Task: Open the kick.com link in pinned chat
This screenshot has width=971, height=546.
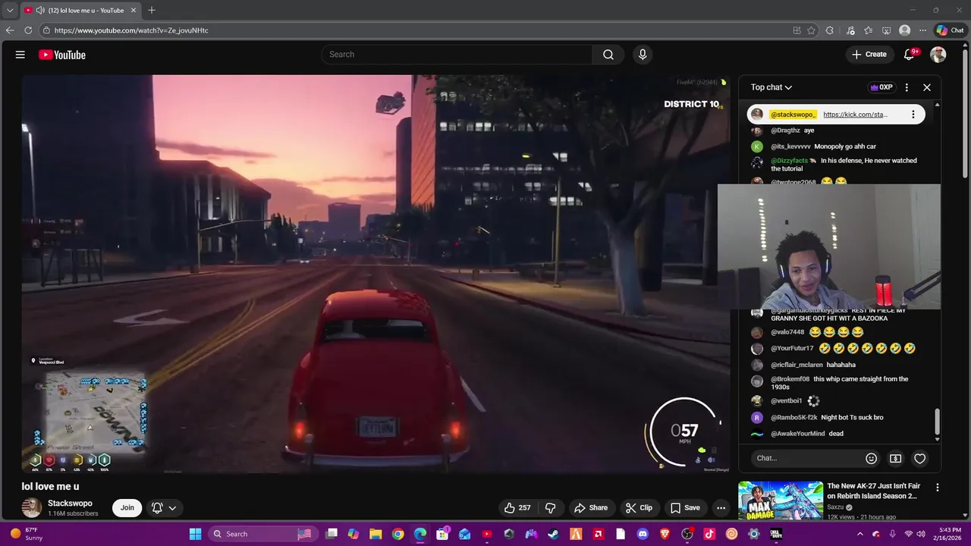Action: pyautogui.click(x=855, y=115)
